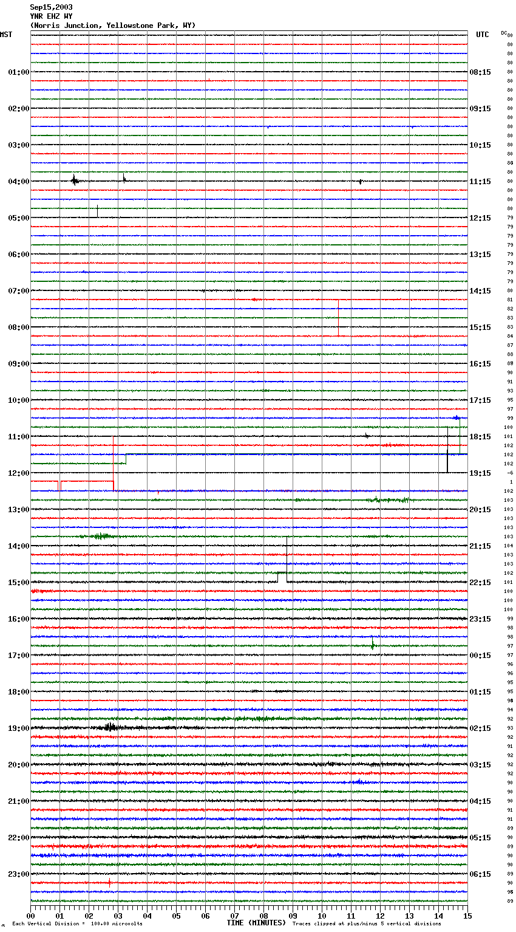Screen dimensions: 516x932
Task: Select the '11:00' MST time label
Action: pos(19,437)
